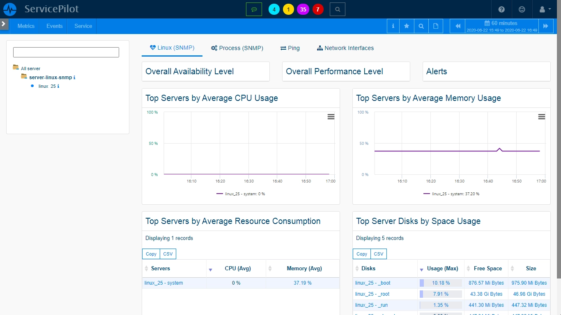Copy Resource Consumption table records
This screenshot has height=315, width=561.
[151, 254]
